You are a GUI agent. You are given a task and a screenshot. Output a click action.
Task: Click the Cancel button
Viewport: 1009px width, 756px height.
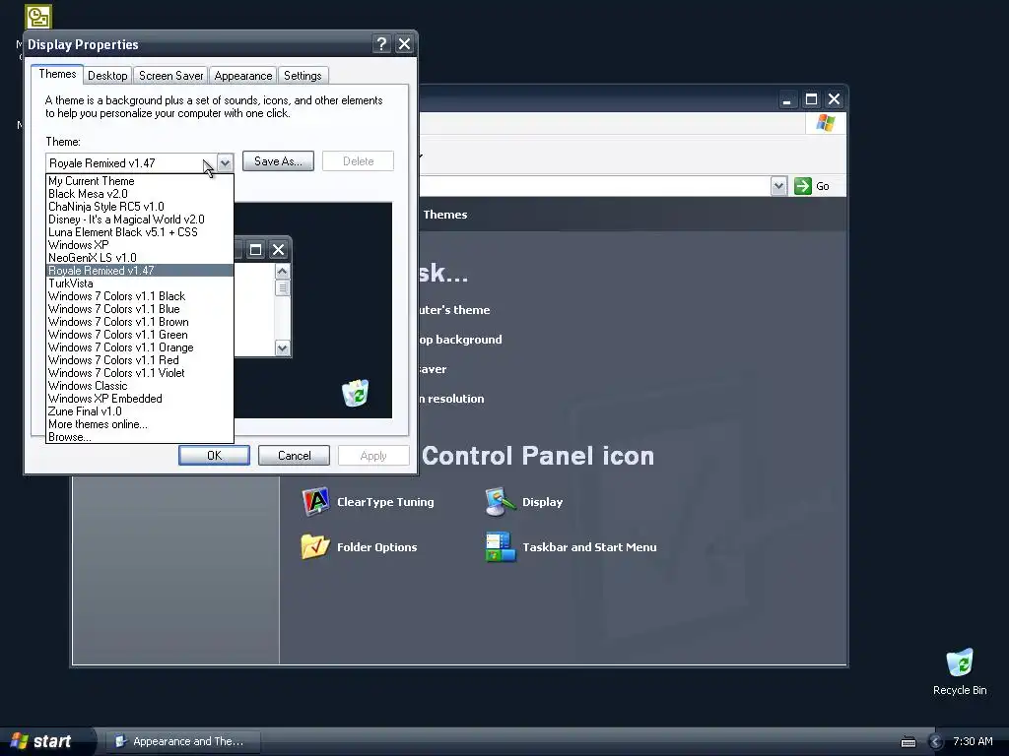(294, 455)
